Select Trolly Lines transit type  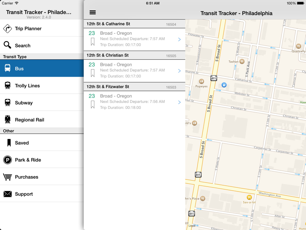pos(42,85)
